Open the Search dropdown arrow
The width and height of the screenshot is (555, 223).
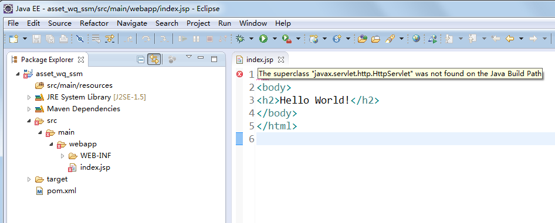point(401,39)
